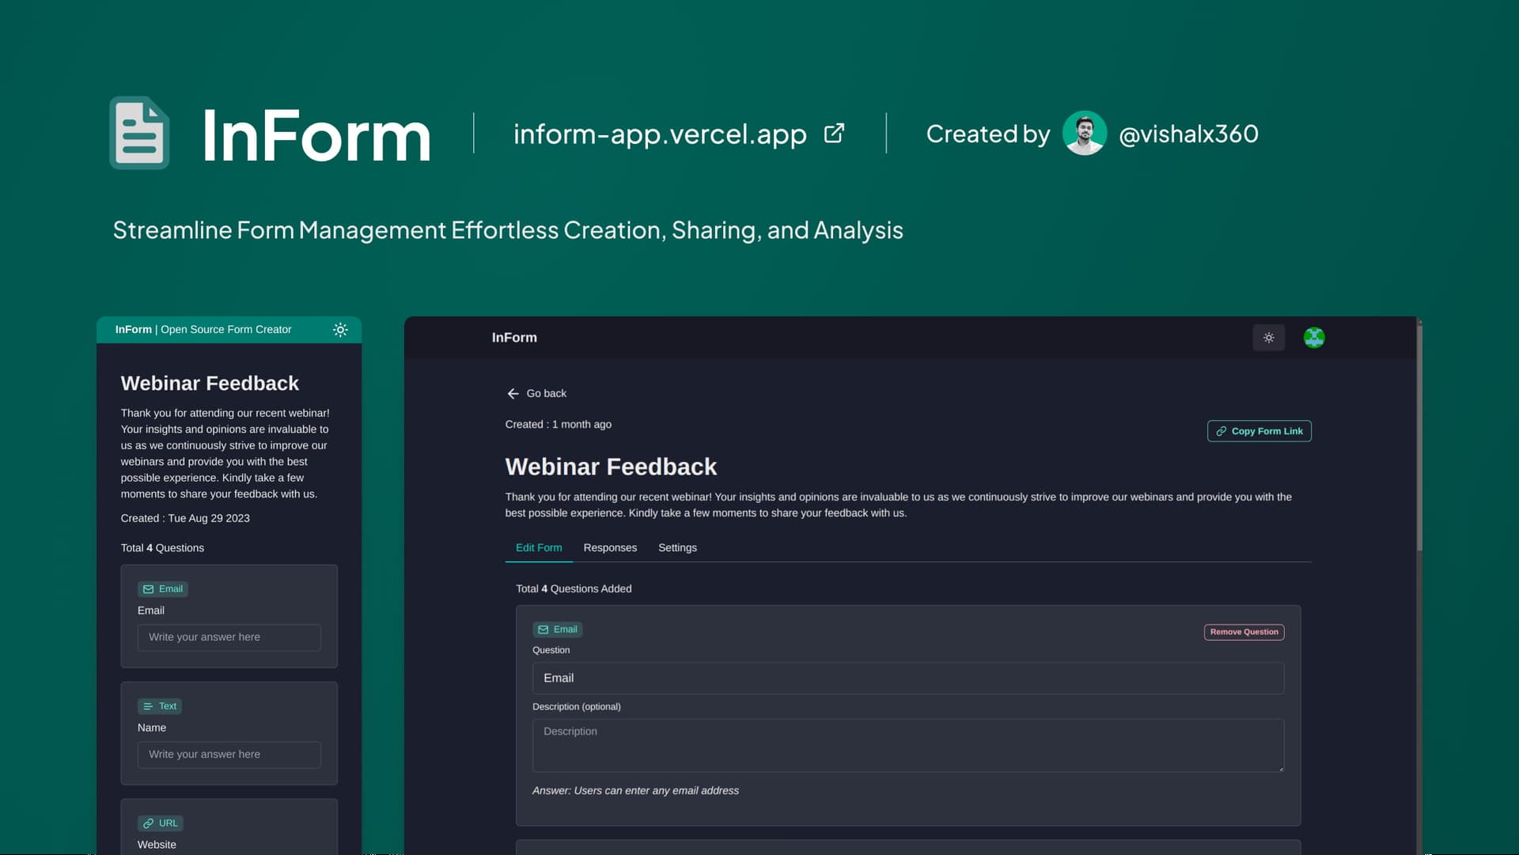Focus the Description optional textarea

coord(907,745)
